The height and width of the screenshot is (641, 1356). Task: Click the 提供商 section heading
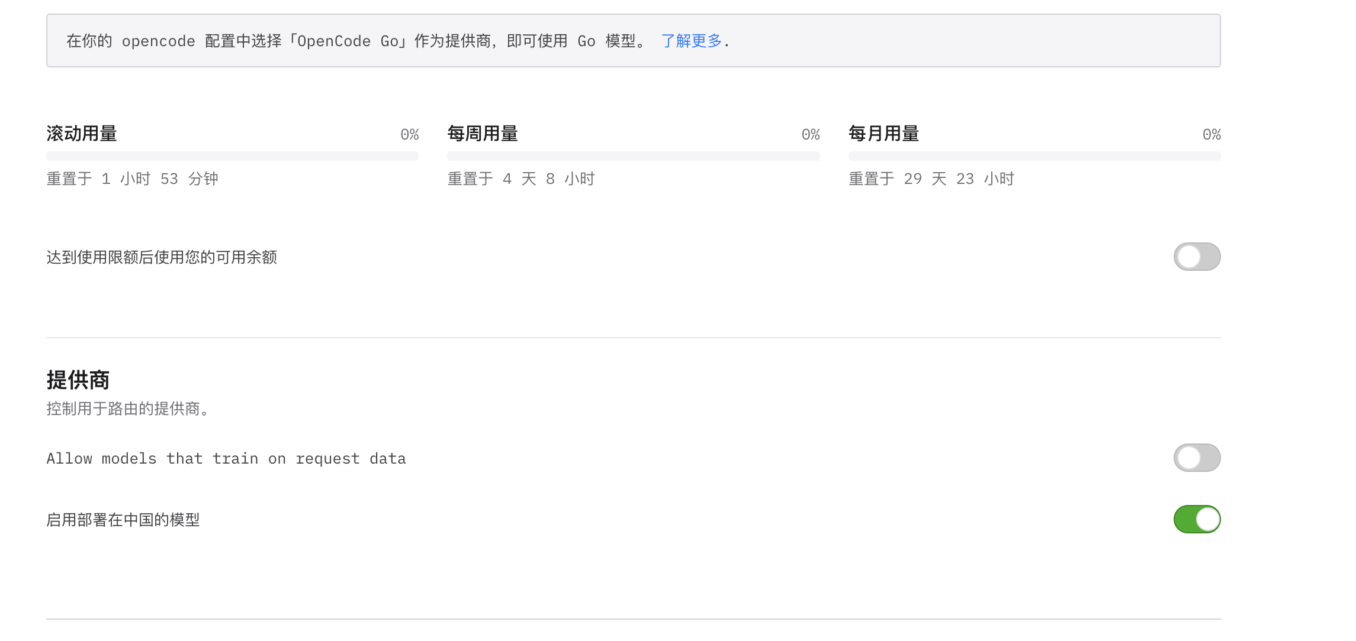pyautogui.click(x=78, y=380)
